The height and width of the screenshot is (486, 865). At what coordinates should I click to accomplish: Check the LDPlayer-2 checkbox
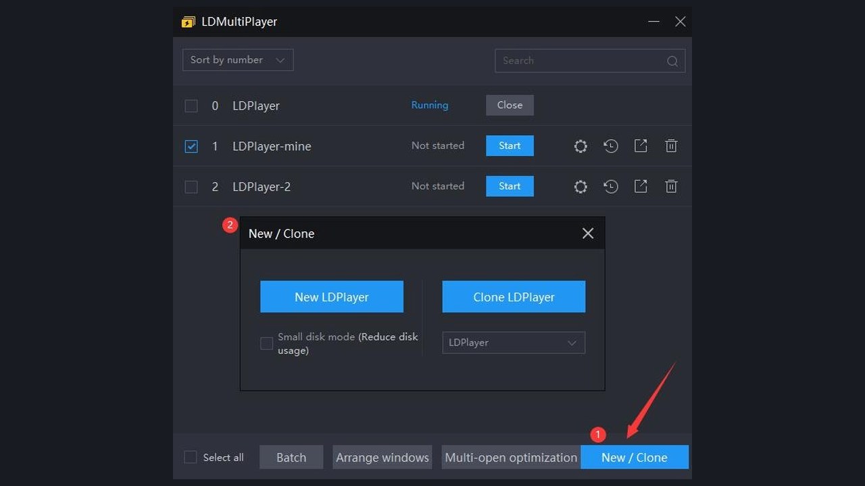pyautogui.click(x=191, y=186)
